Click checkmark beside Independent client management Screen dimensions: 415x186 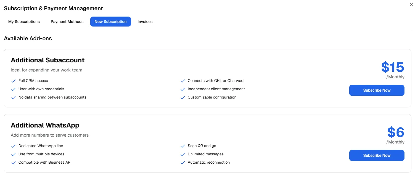coord(183,89)
